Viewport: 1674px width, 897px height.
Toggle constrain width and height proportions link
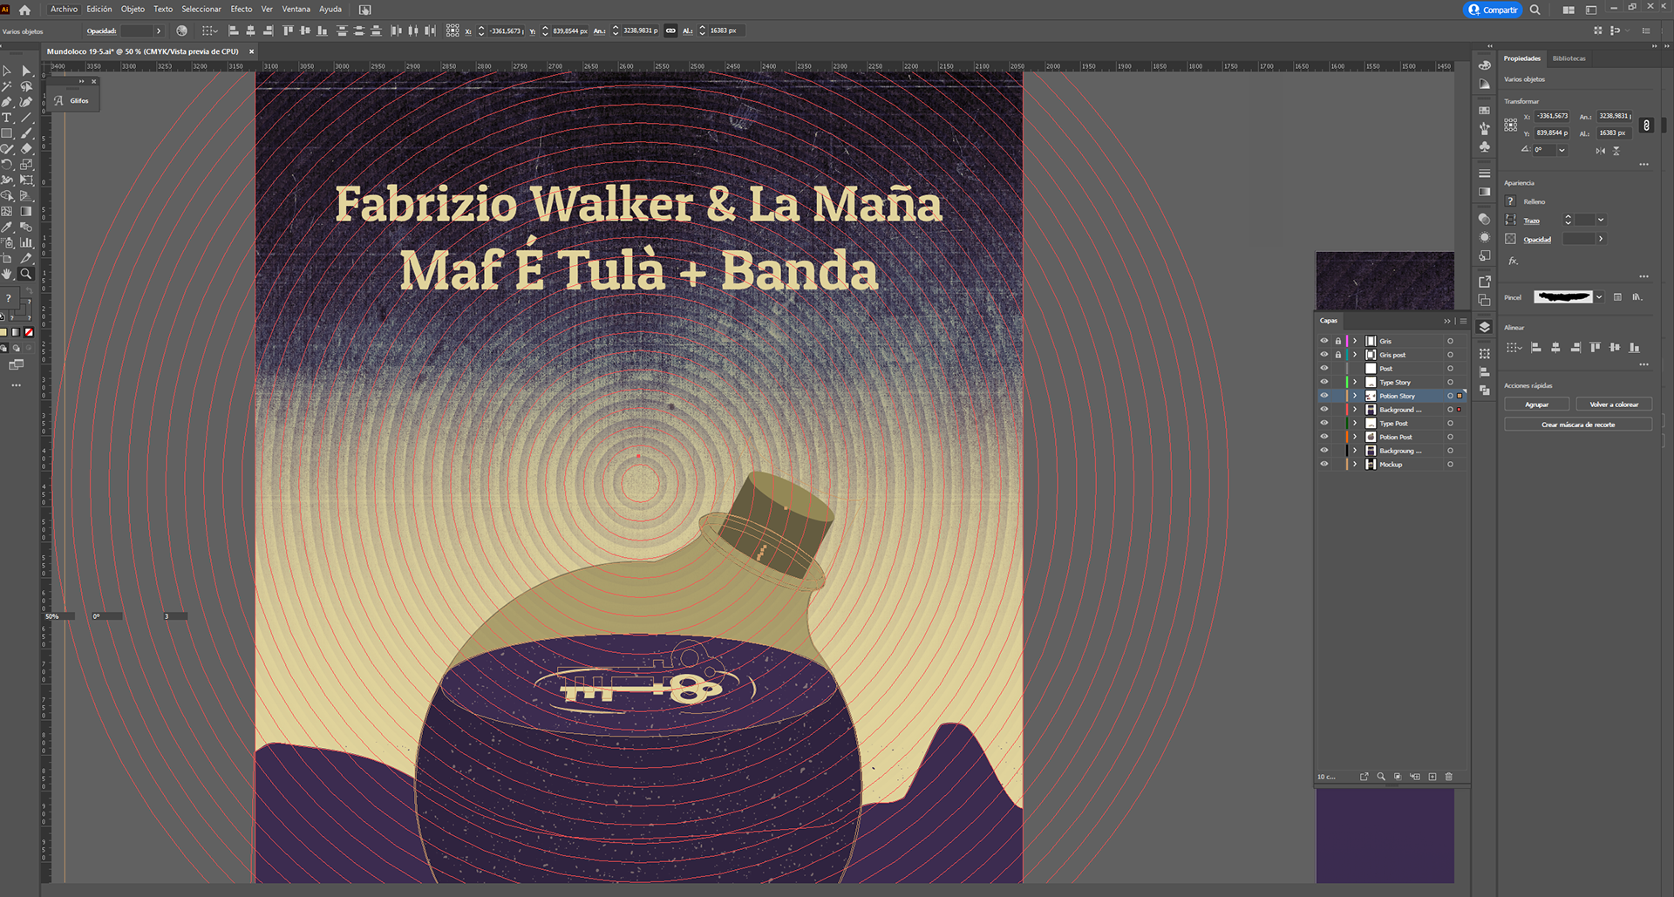pyautogui.click(x=1646, y=125)
